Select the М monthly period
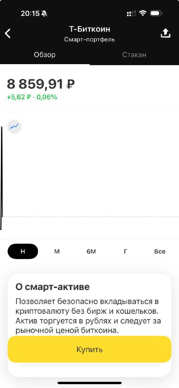 coord(57,251)
